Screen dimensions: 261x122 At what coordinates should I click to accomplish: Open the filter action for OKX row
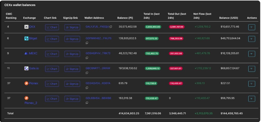click(251, 27)
